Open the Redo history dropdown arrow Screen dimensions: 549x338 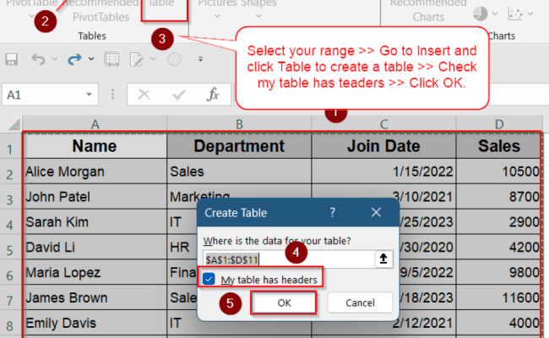click(x=91, y=59)
